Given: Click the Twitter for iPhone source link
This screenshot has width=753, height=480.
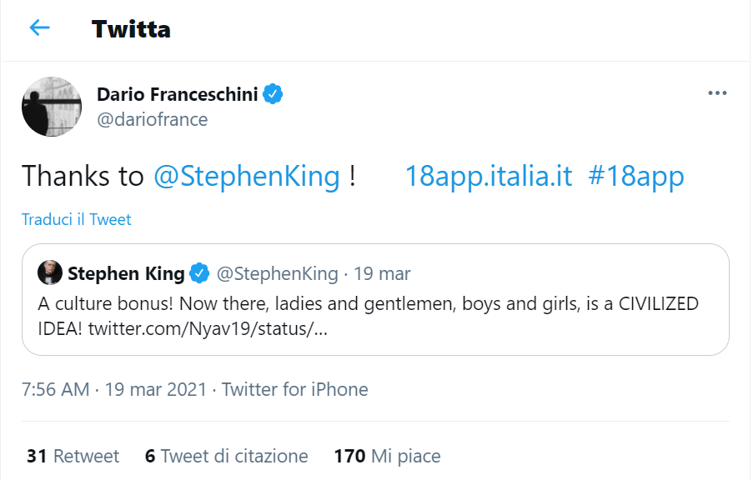Looking at the screenshot, I should tap(295, 389).
